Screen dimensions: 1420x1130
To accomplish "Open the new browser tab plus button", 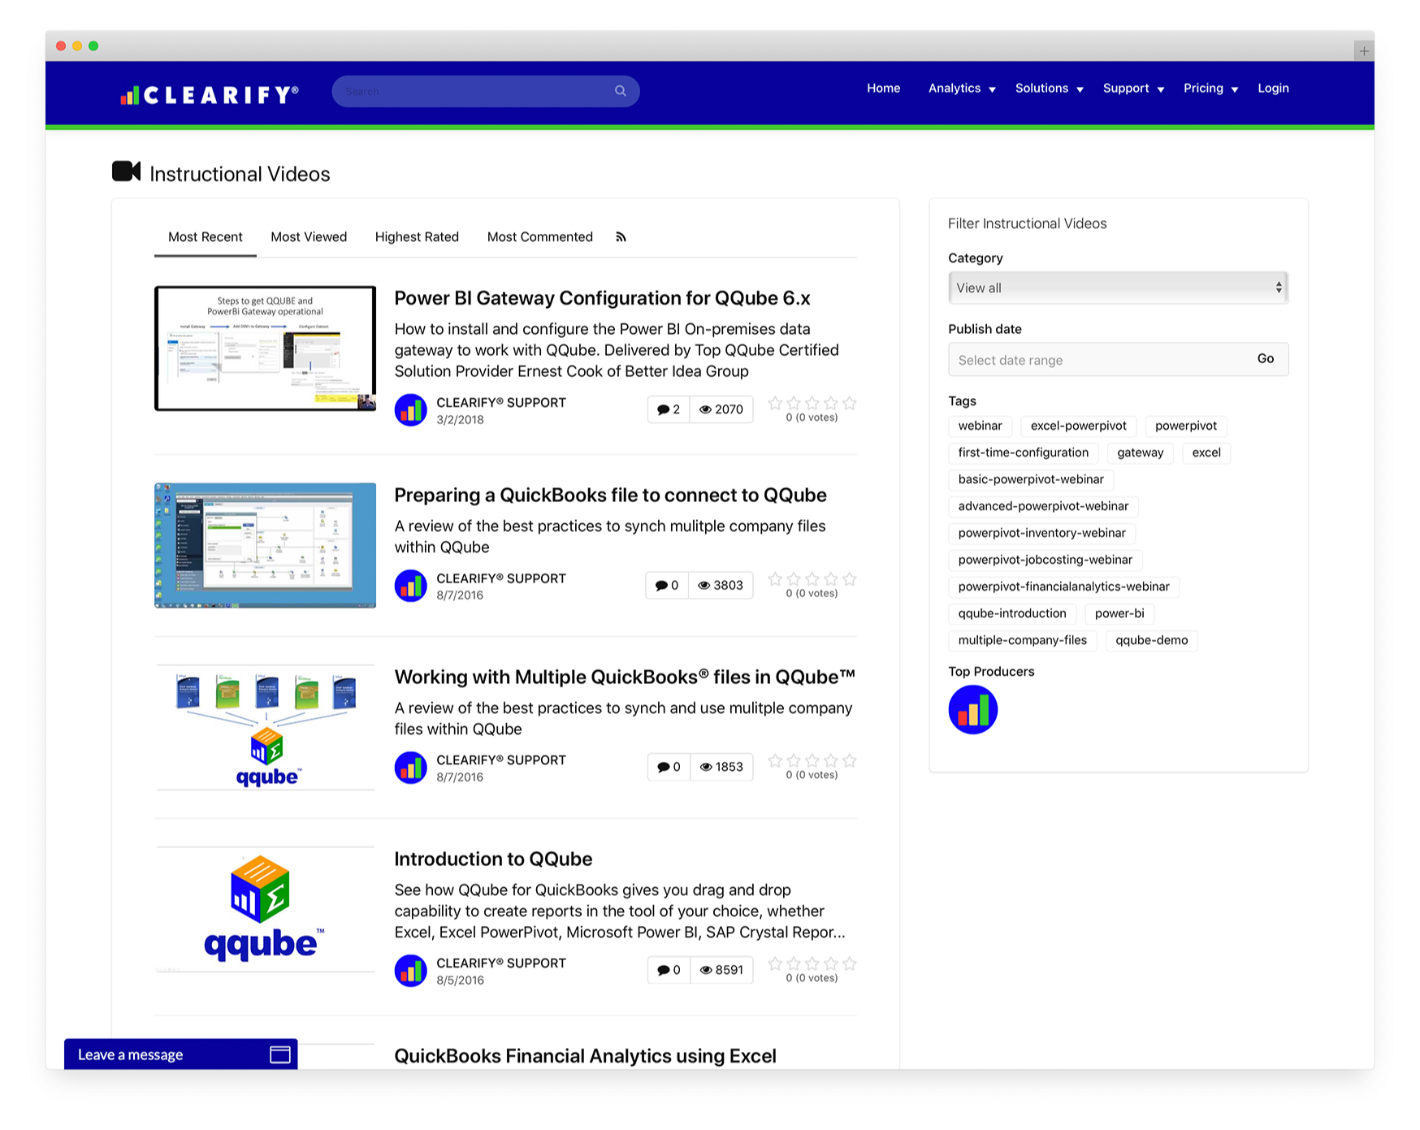I will click(x=1364, y=51).
